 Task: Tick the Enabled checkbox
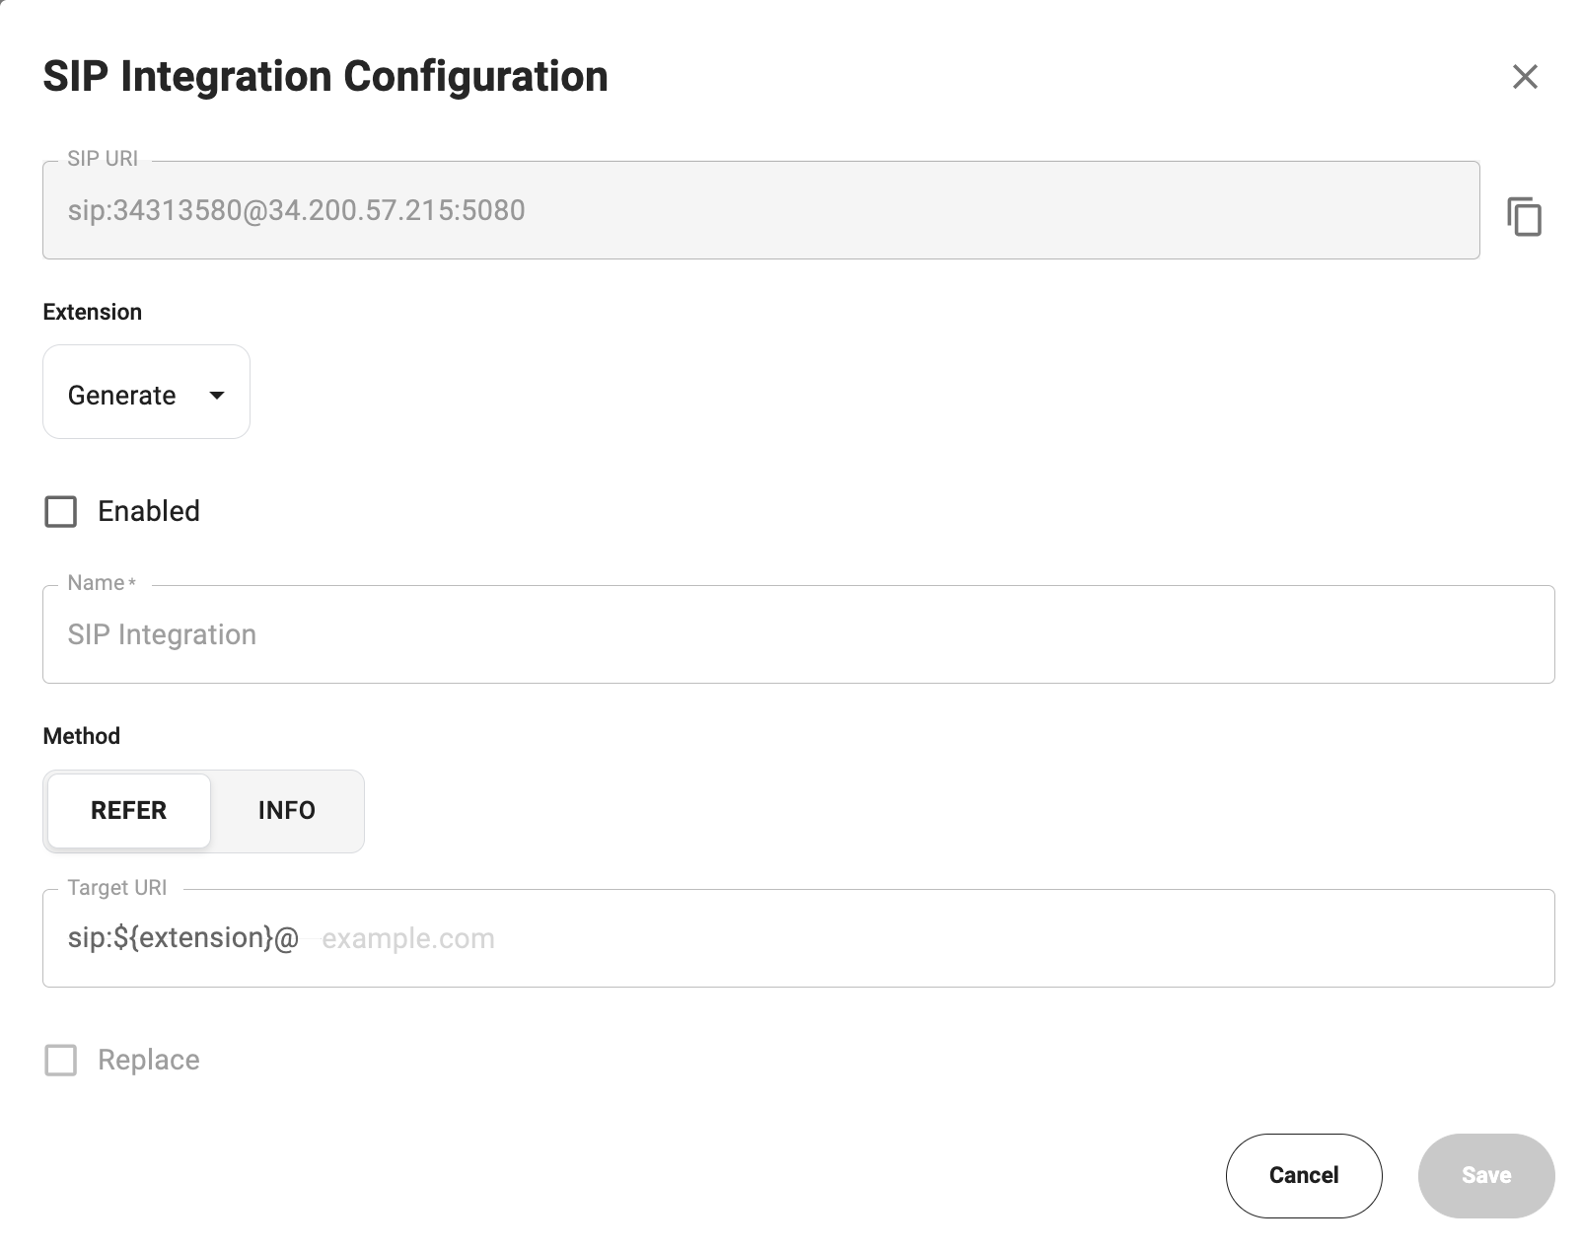61,512
